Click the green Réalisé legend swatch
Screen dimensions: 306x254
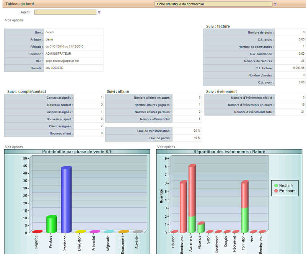tap(276, 186)
